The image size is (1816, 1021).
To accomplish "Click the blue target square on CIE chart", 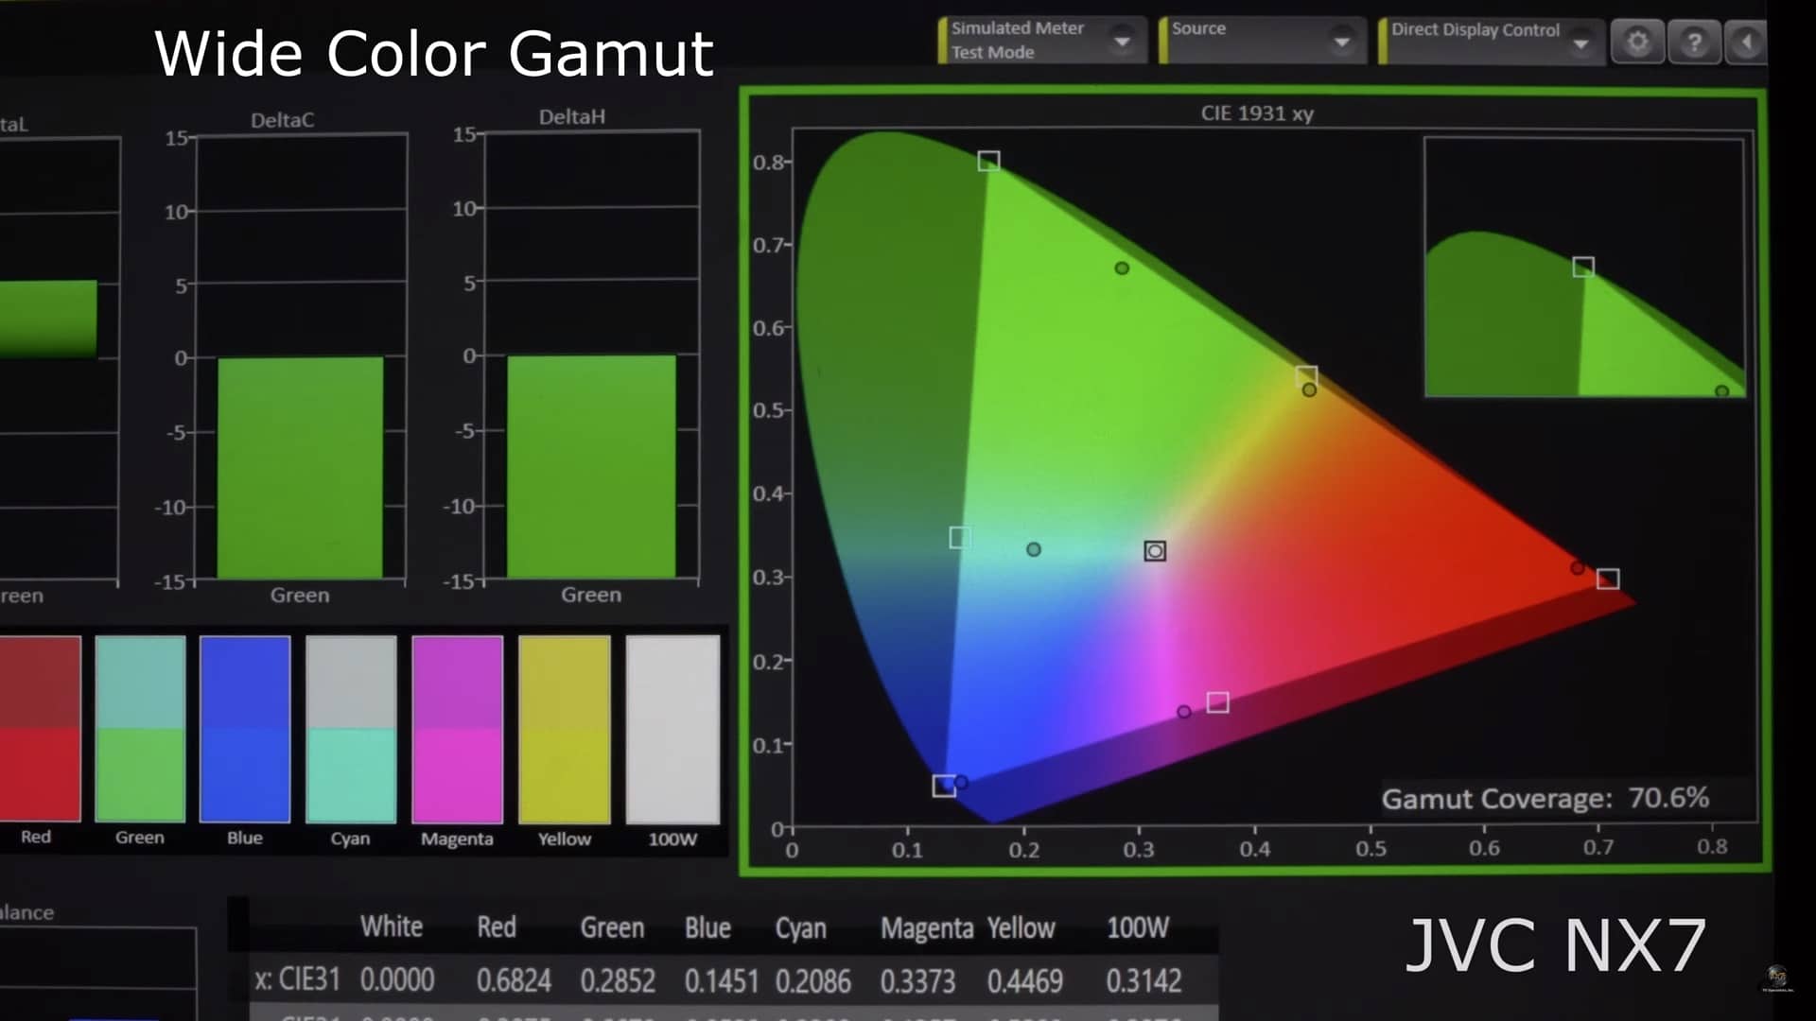I will (943, 786).
